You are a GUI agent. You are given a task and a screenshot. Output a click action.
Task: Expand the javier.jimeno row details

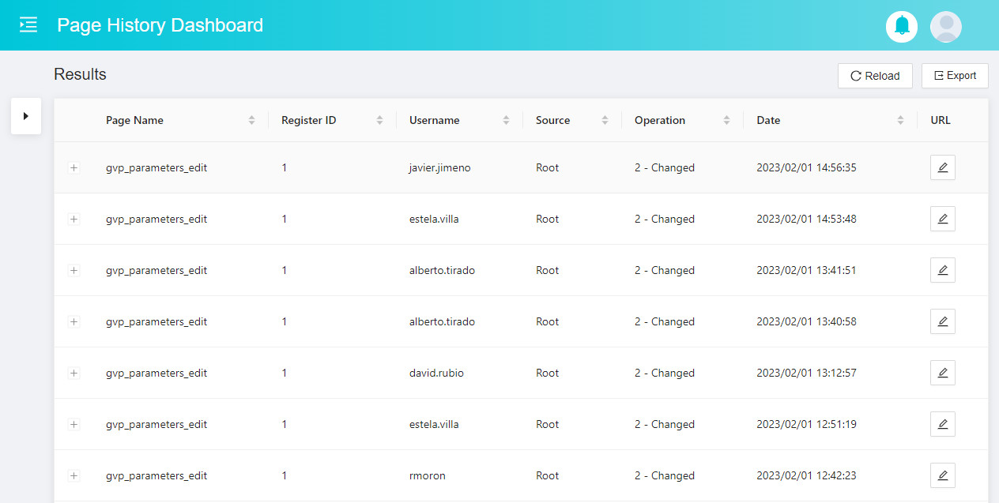click(74, 167)
